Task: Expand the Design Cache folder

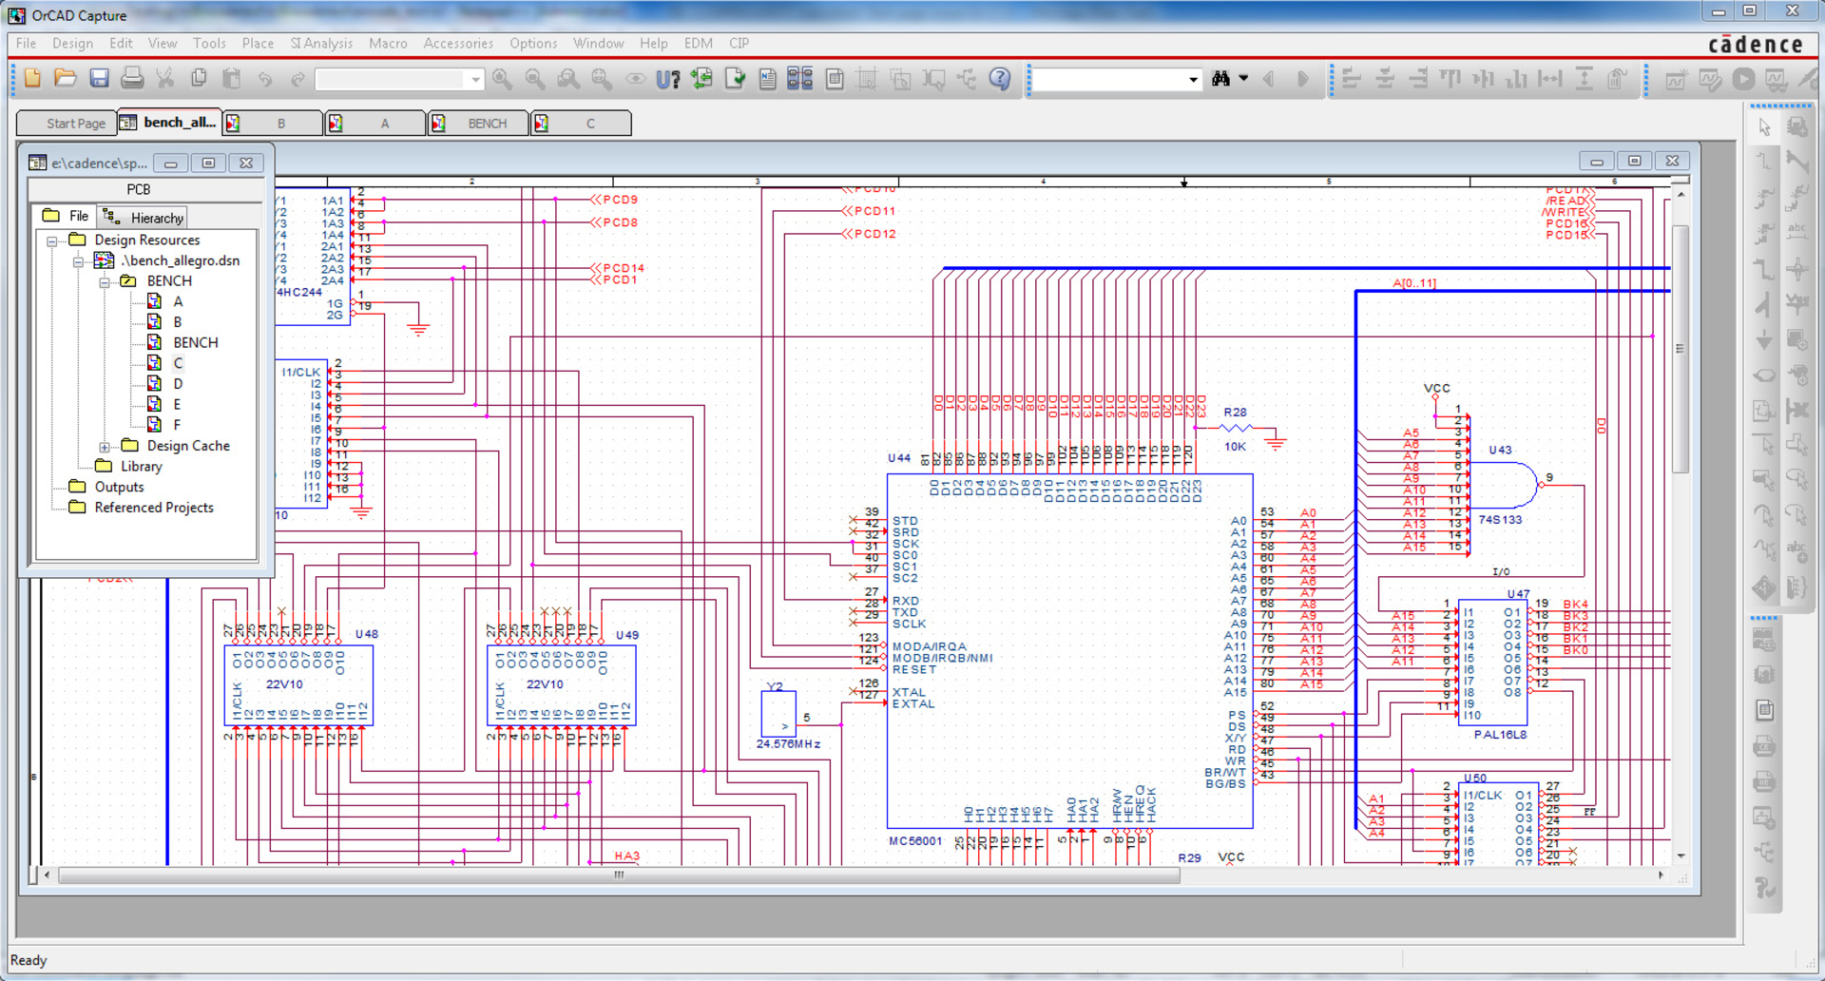Action: [x=105, y=446]
